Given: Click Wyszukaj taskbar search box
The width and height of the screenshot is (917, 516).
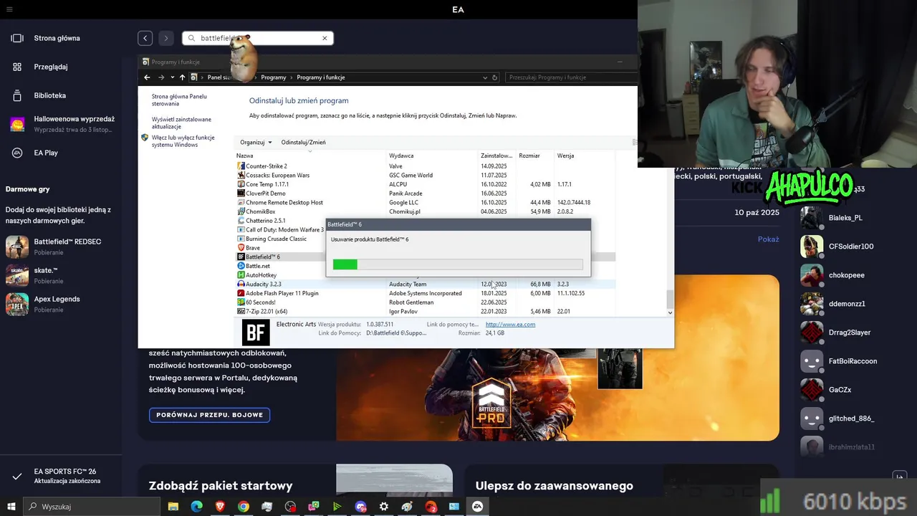Looking at the screenshot, I should click(x=92, y=507).
